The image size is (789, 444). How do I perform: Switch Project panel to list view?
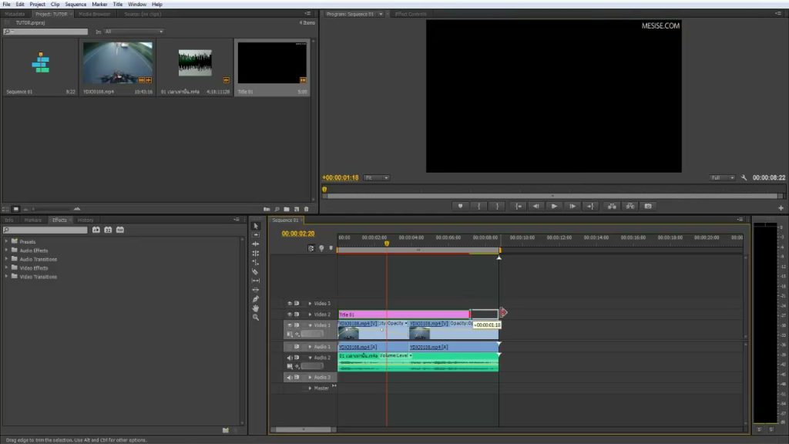tap(5, 209)
